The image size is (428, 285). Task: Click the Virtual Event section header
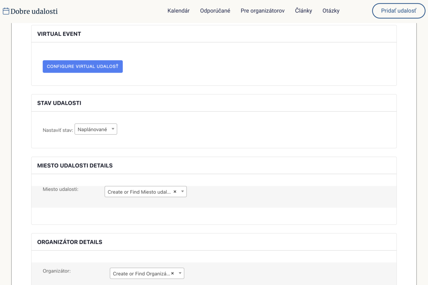[x=59, y=34]
